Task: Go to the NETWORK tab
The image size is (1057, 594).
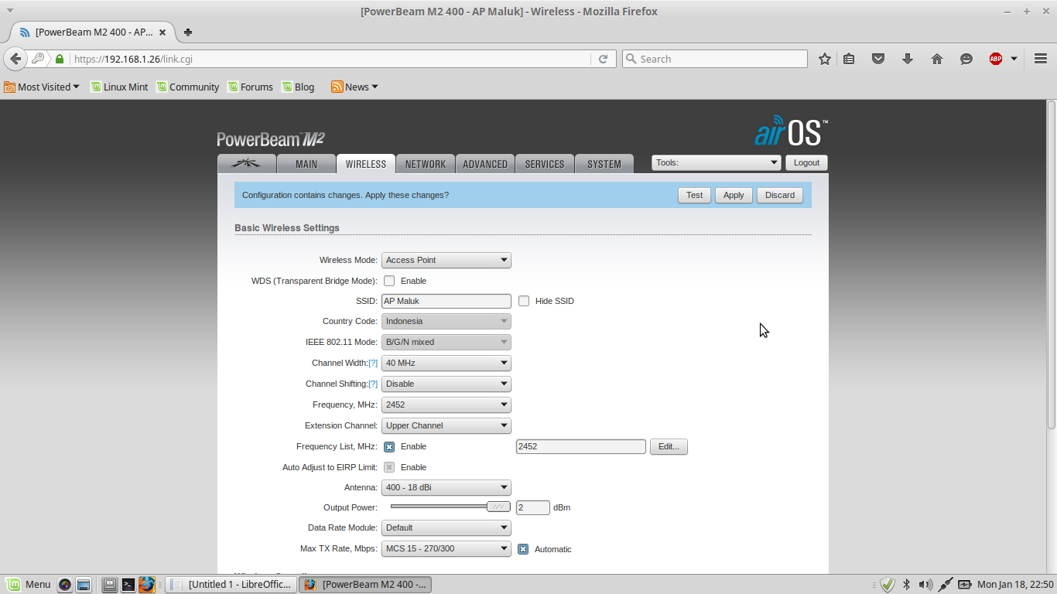Action: [x=426, y=163]
